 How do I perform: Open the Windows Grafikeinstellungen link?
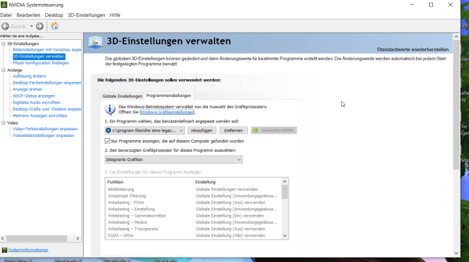coord(167,112)
